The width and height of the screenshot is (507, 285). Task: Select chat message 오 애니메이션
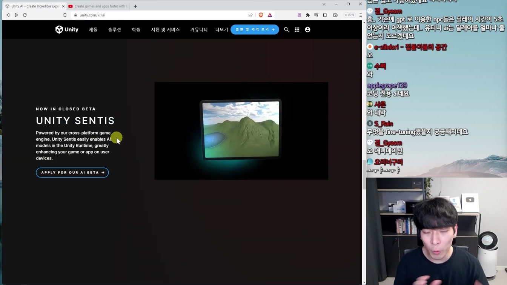coord(385,151)
